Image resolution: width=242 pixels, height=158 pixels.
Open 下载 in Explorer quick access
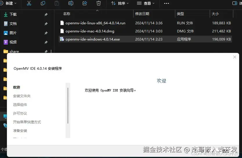tap(13, 14)
